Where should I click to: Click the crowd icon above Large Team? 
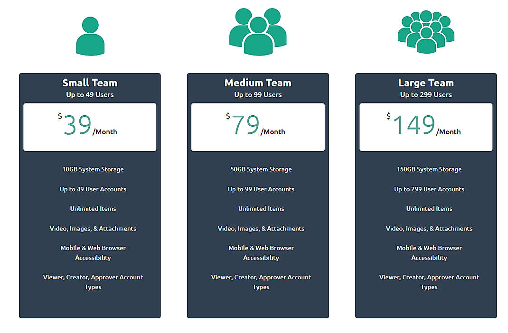tap(426, 32)
